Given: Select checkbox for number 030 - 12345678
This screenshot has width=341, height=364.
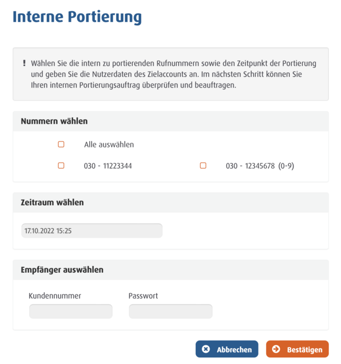Looking at the screenshot, I should tap(203, 166).
